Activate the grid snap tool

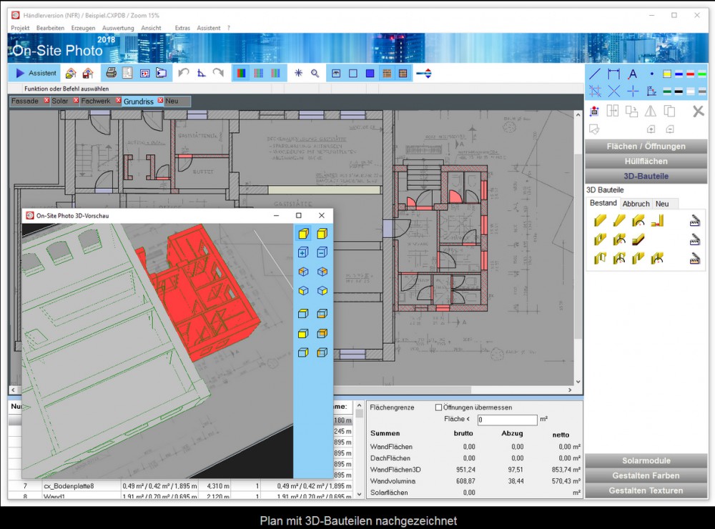point(595,92)
